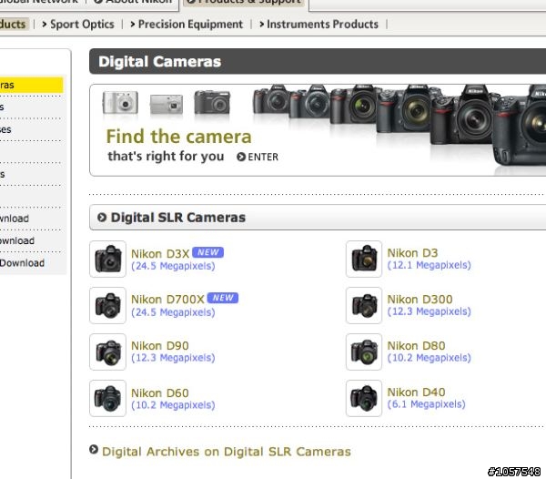Click the ENTER arrow icon in banner
The image size is (546, 479).
(241, 157)
